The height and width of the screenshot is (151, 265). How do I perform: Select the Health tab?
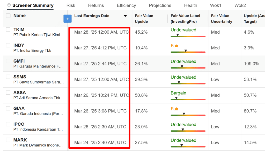point(191,5)
